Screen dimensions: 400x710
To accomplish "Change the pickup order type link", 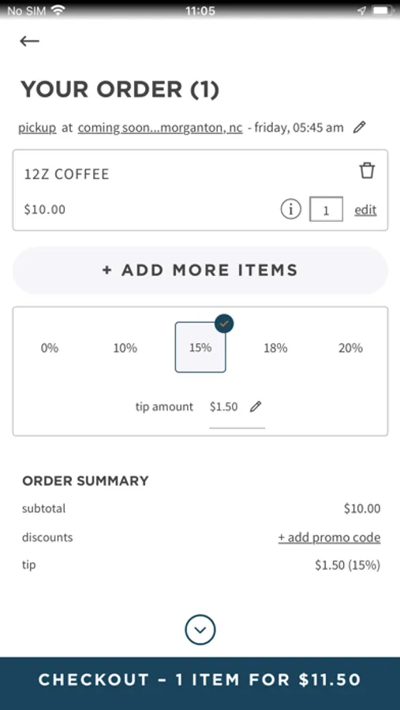I will click(37, 128).
